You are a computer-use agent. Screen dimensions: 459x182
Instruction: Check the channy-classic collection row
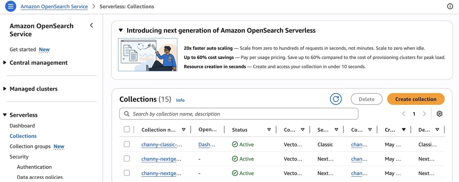coord(127,144)
